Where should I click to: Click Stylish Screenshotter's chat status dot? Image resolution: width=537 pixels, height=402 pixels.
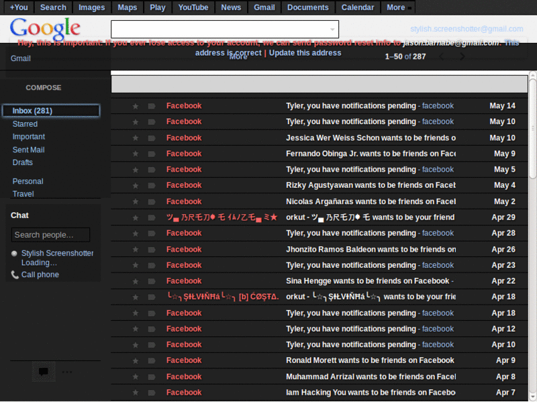pyautogui.click(x=14, y=254)
